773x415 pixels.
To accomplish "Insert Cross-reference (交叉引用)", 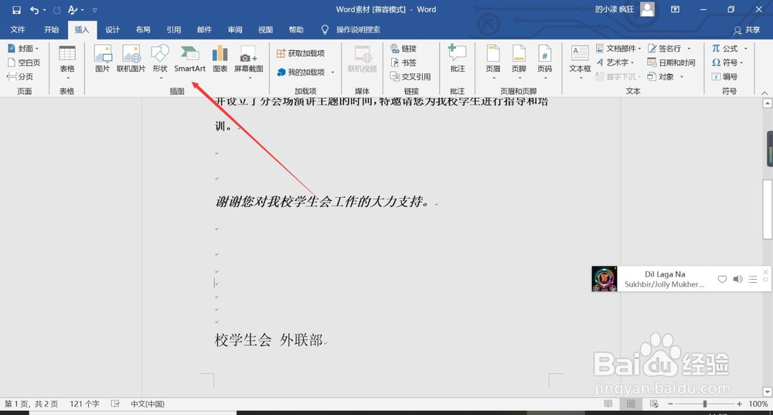I will coord(410,77).
